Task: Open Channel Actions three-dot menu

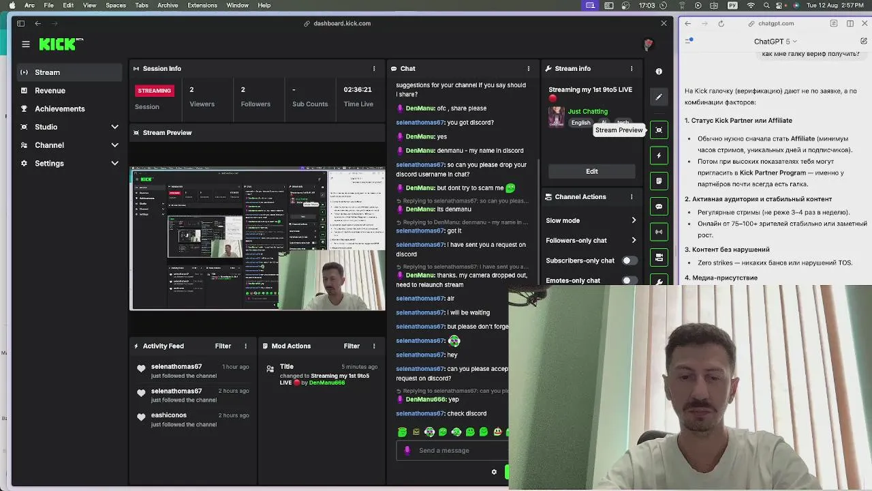Action: coord(631,197)
